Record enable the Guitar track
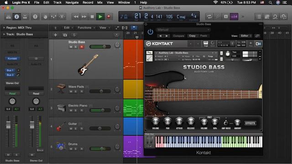The height and width of the screenshot is (164, 292). [82, 128]
